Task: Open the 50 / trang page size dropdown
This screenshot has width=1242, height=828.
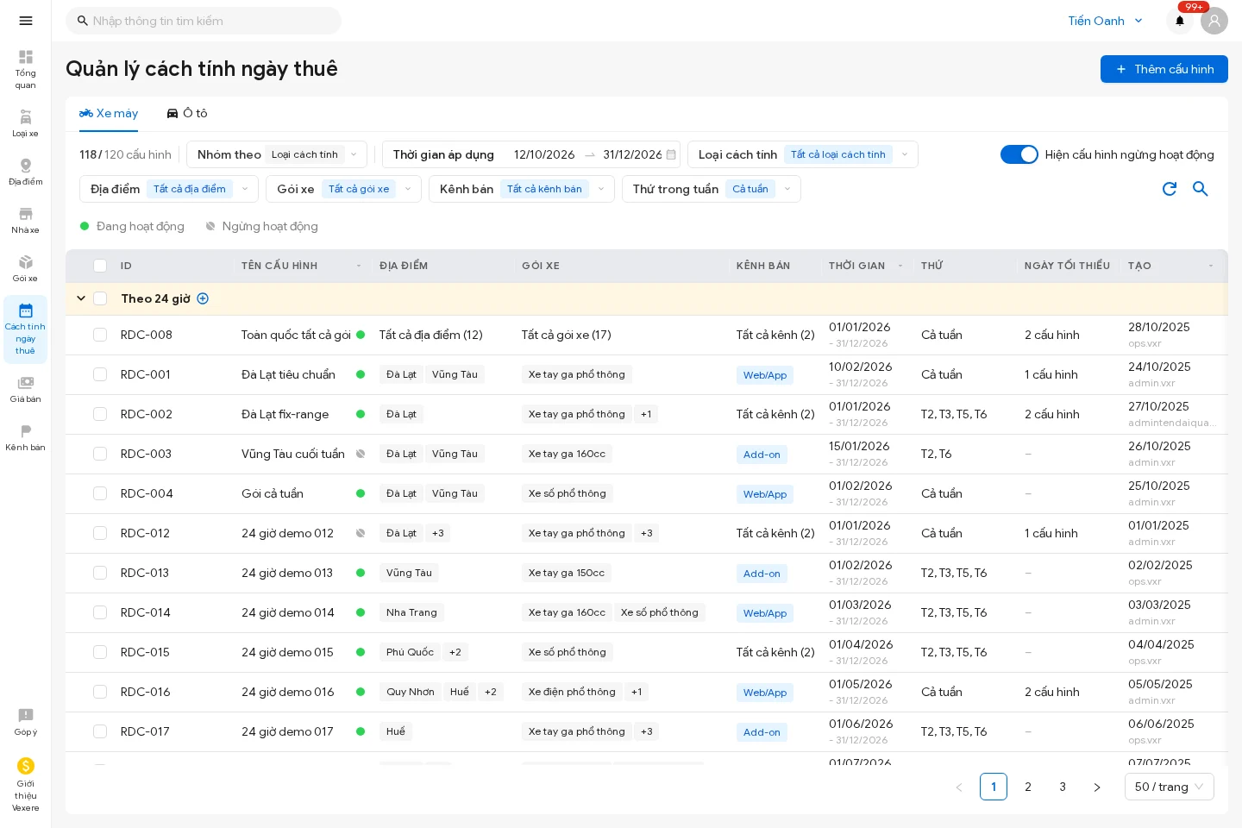Action: tap(1170, 787)
